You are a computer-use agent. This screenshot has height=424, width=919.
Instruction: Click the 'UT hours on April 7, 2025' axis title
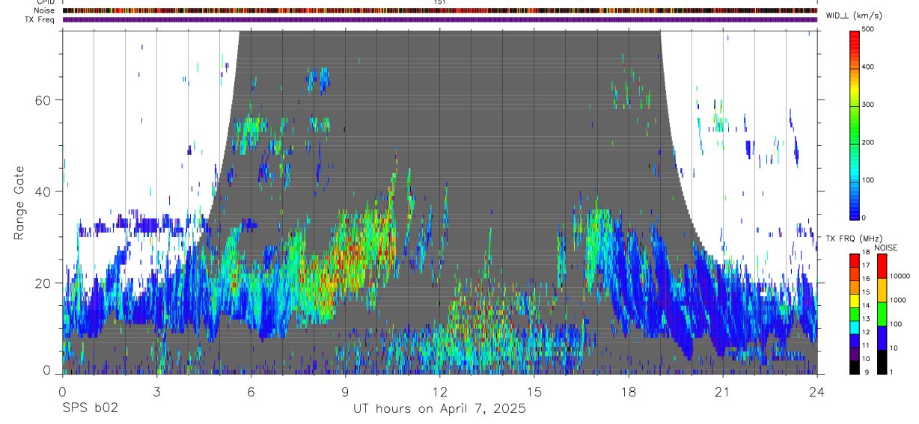[x=439, y=409]
